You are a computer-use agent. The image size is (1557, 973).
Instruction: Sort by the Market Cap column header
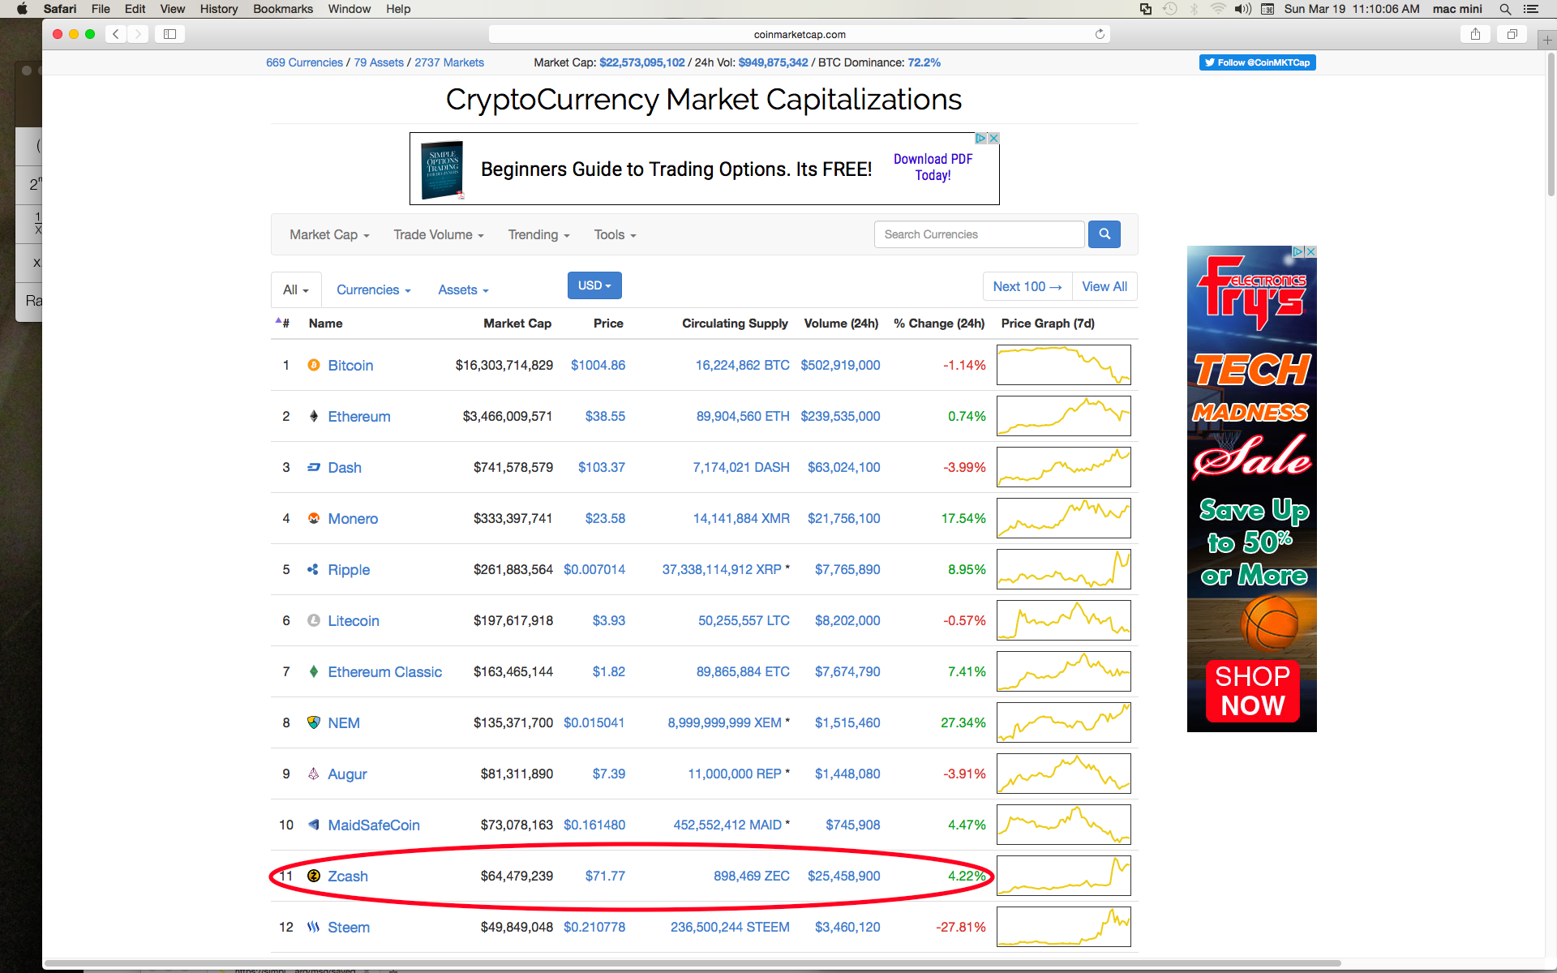517,323
